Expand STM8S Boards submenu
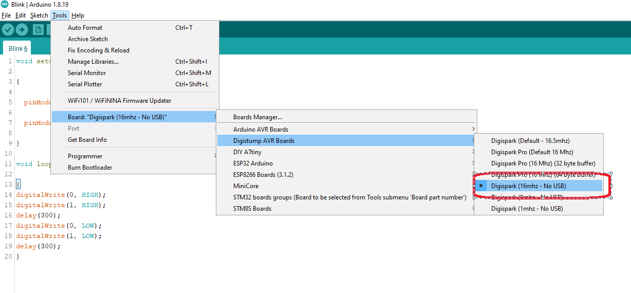 pyautogui.click(x=347, y=209)
